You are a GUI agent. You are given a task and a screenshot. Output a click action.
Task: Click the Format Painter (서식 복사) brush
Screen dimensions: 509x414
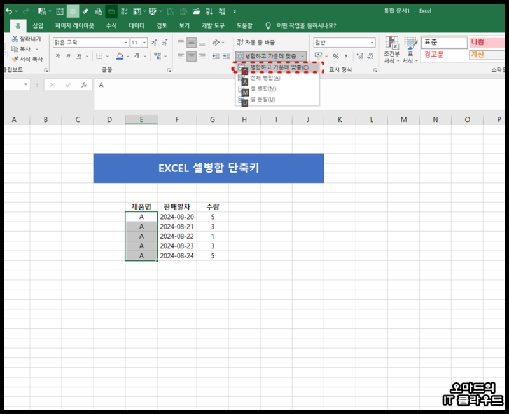click(x=27, y=59)
